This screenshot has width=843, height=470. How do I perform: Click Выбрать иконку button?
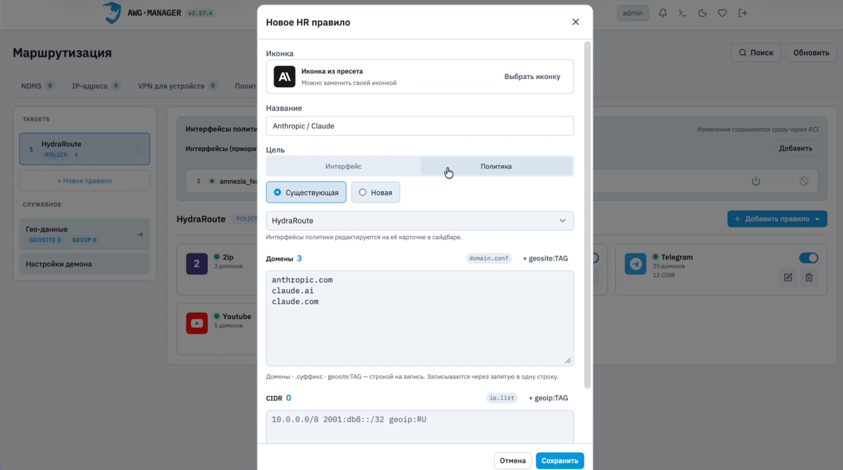click(x=532, y=77)
